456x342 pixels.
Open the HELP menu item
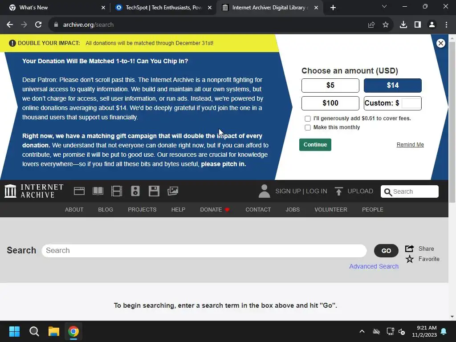pos(178,210)
